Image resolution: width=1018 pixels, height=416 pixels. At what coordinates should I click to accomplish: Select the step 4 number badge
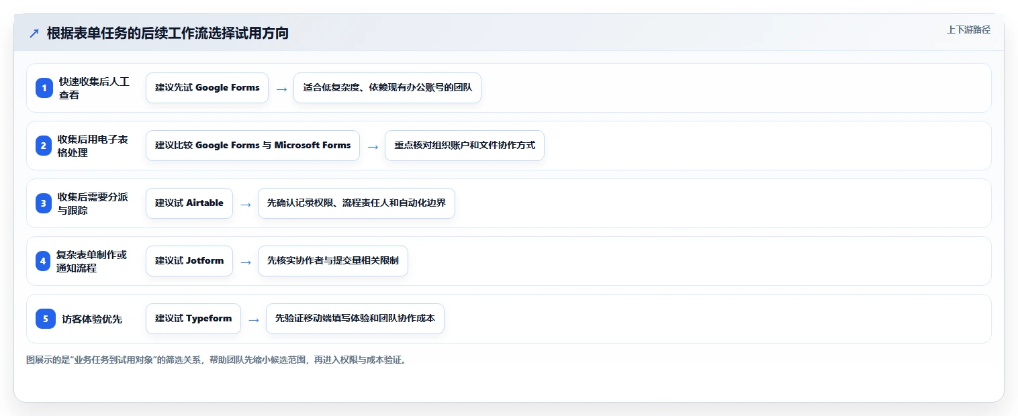tap(44, 261)
